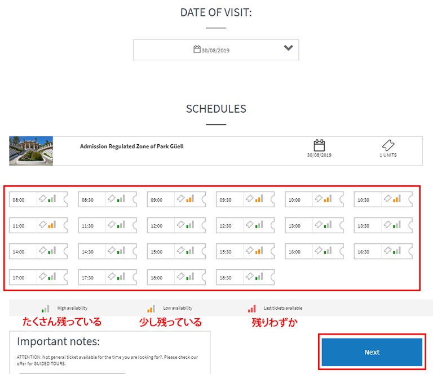Screen dimensions: 433x374
Task: Select the 08:00 time slot
Action: coord(38,199)
